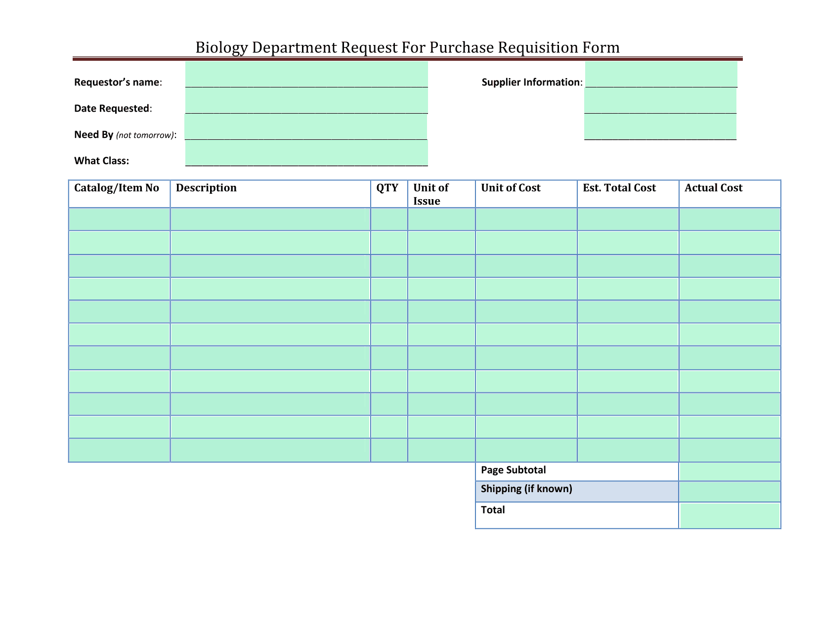Click first row Description cell

click(x=270, y=219)
